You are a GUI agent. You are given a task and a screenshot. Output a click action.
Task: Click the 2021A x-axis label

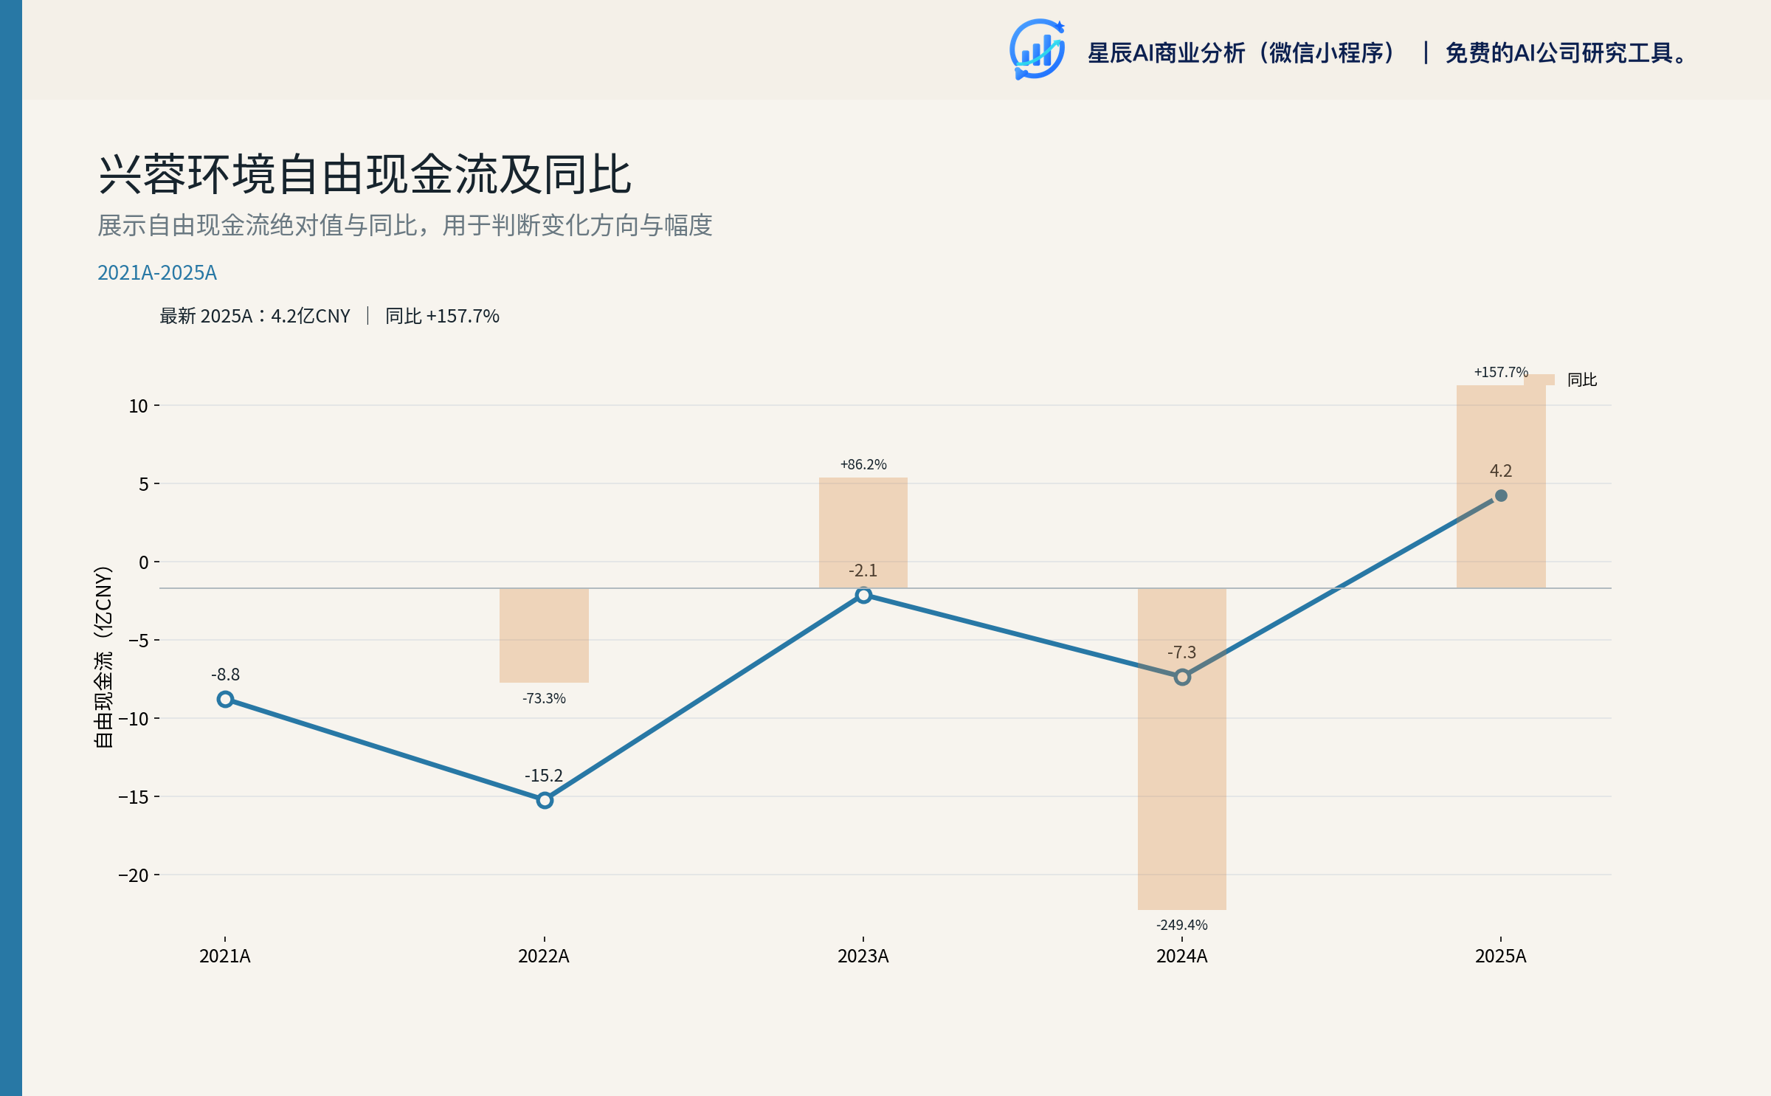[x=225, y=957]
